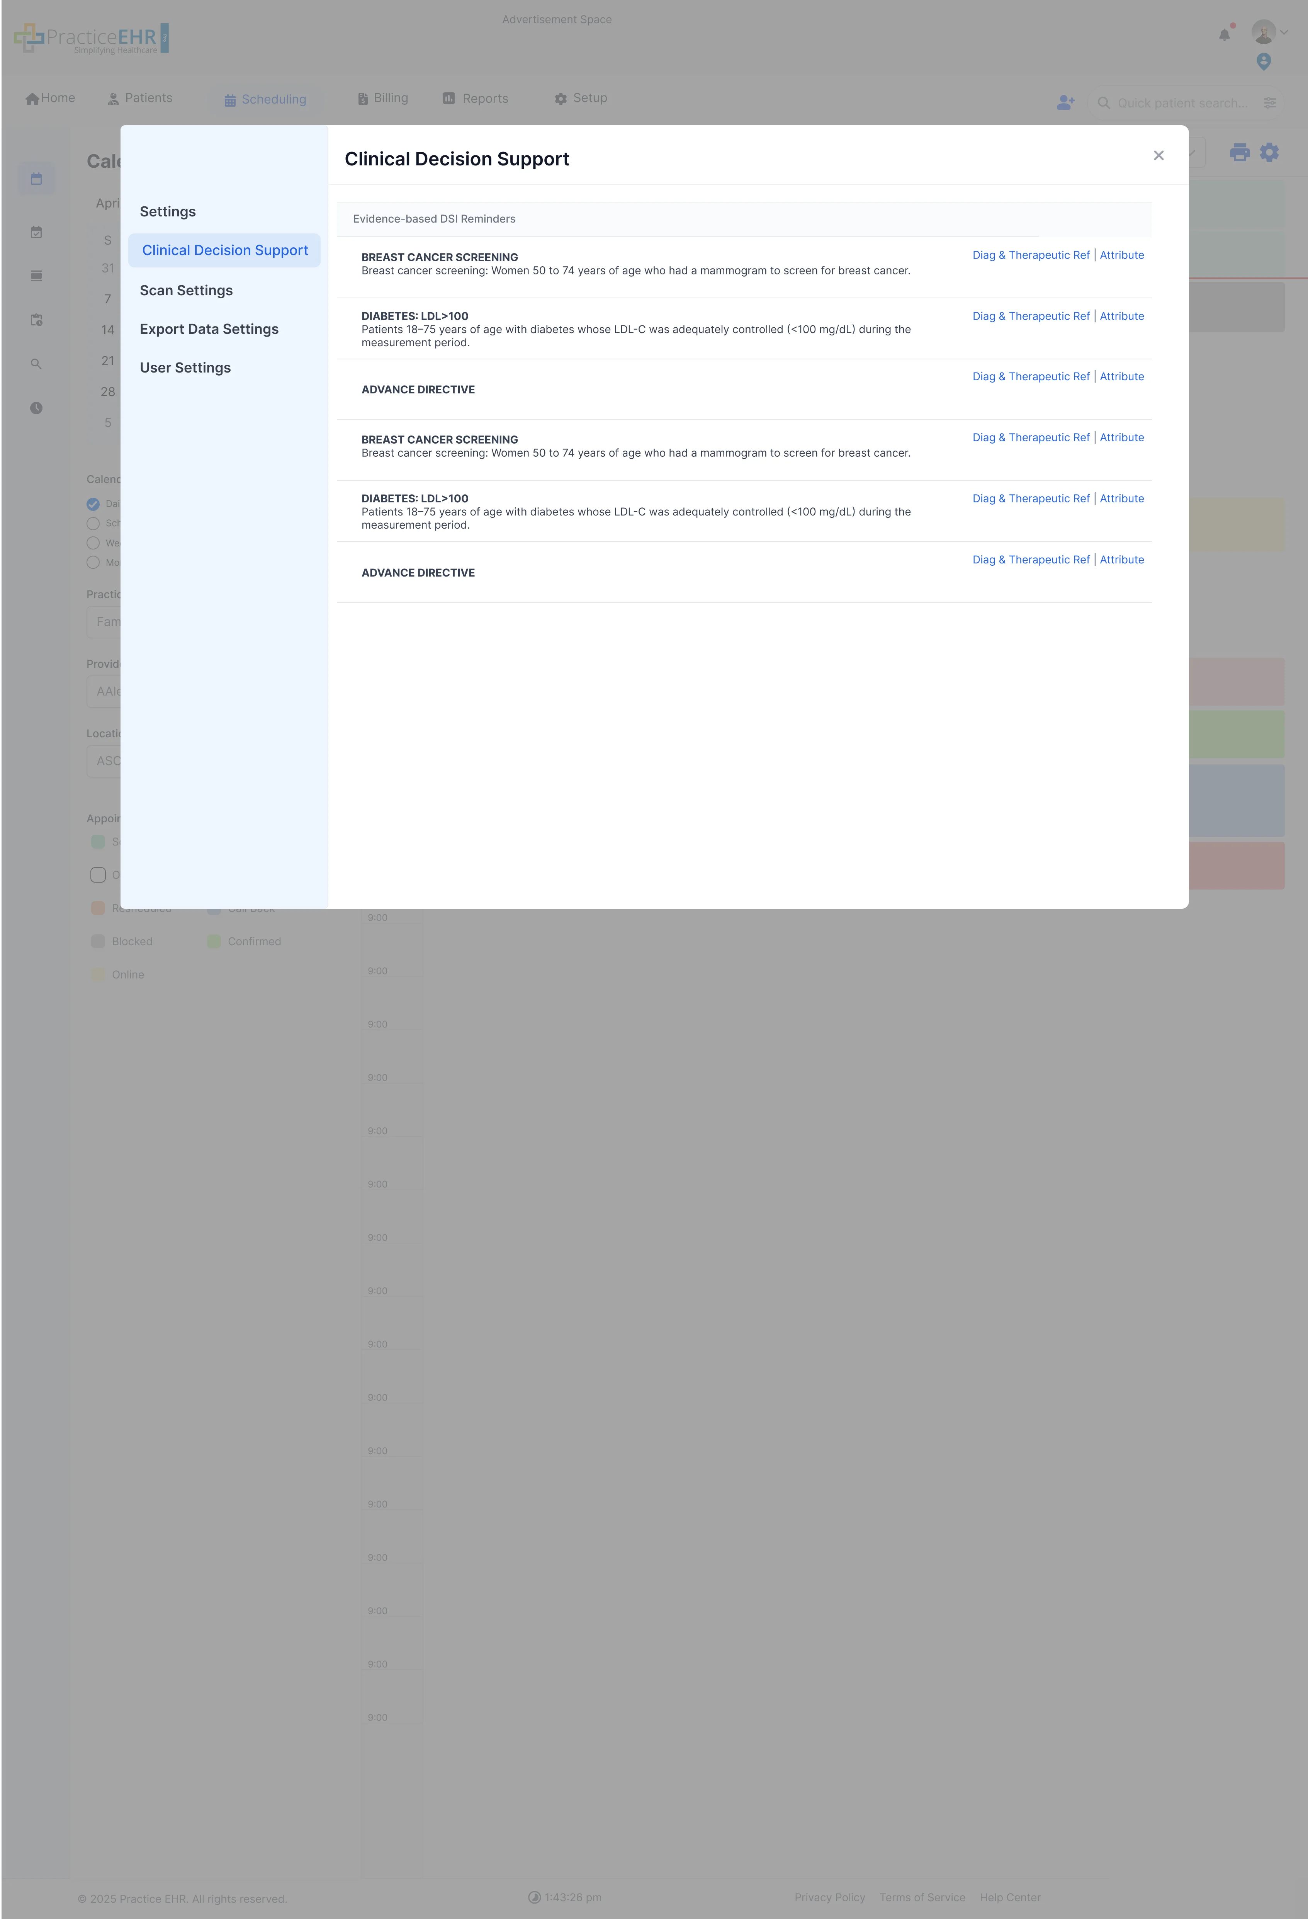Open the clipboard schedule icon in sidebar
Screen dimensions: 1308x1919
[36, 320]
